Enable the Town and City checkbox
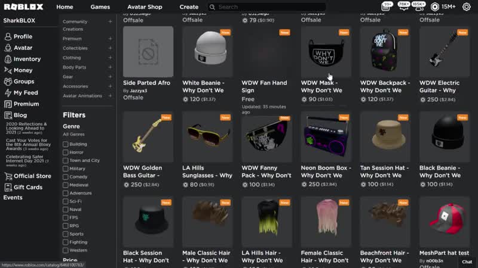The height and width of the screenshot is (268, 478). [66, 160]
